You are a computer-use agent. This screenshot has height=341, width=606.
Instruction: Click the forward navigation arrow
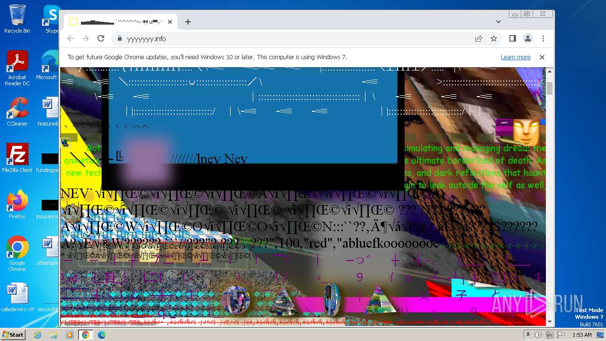86,38
